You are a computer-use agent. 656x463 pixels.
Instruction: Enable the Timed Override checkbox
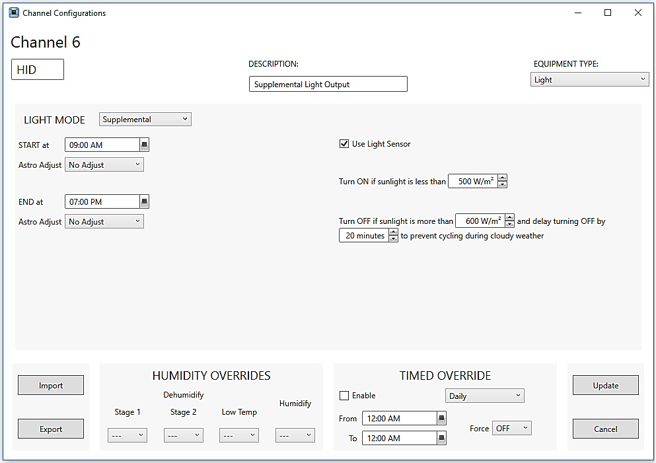(344, 396)
